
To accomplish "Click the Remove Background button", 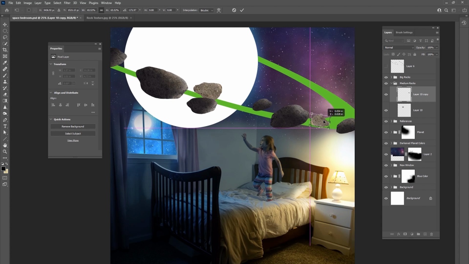I will [73, 126].
